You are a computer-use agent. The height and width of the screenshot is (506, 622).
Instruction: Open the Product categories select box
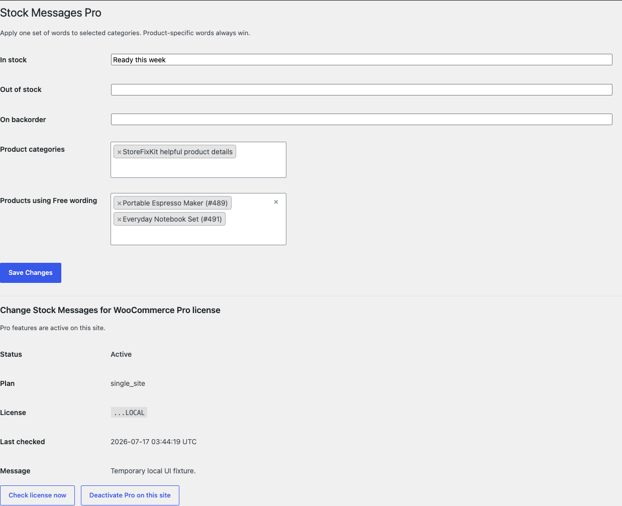click(198, 160)
